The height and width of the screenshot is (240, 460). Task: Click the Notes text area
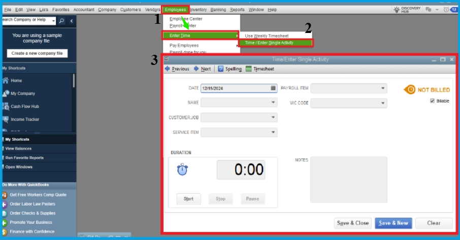pyautogui.click(x=348, y=180)
